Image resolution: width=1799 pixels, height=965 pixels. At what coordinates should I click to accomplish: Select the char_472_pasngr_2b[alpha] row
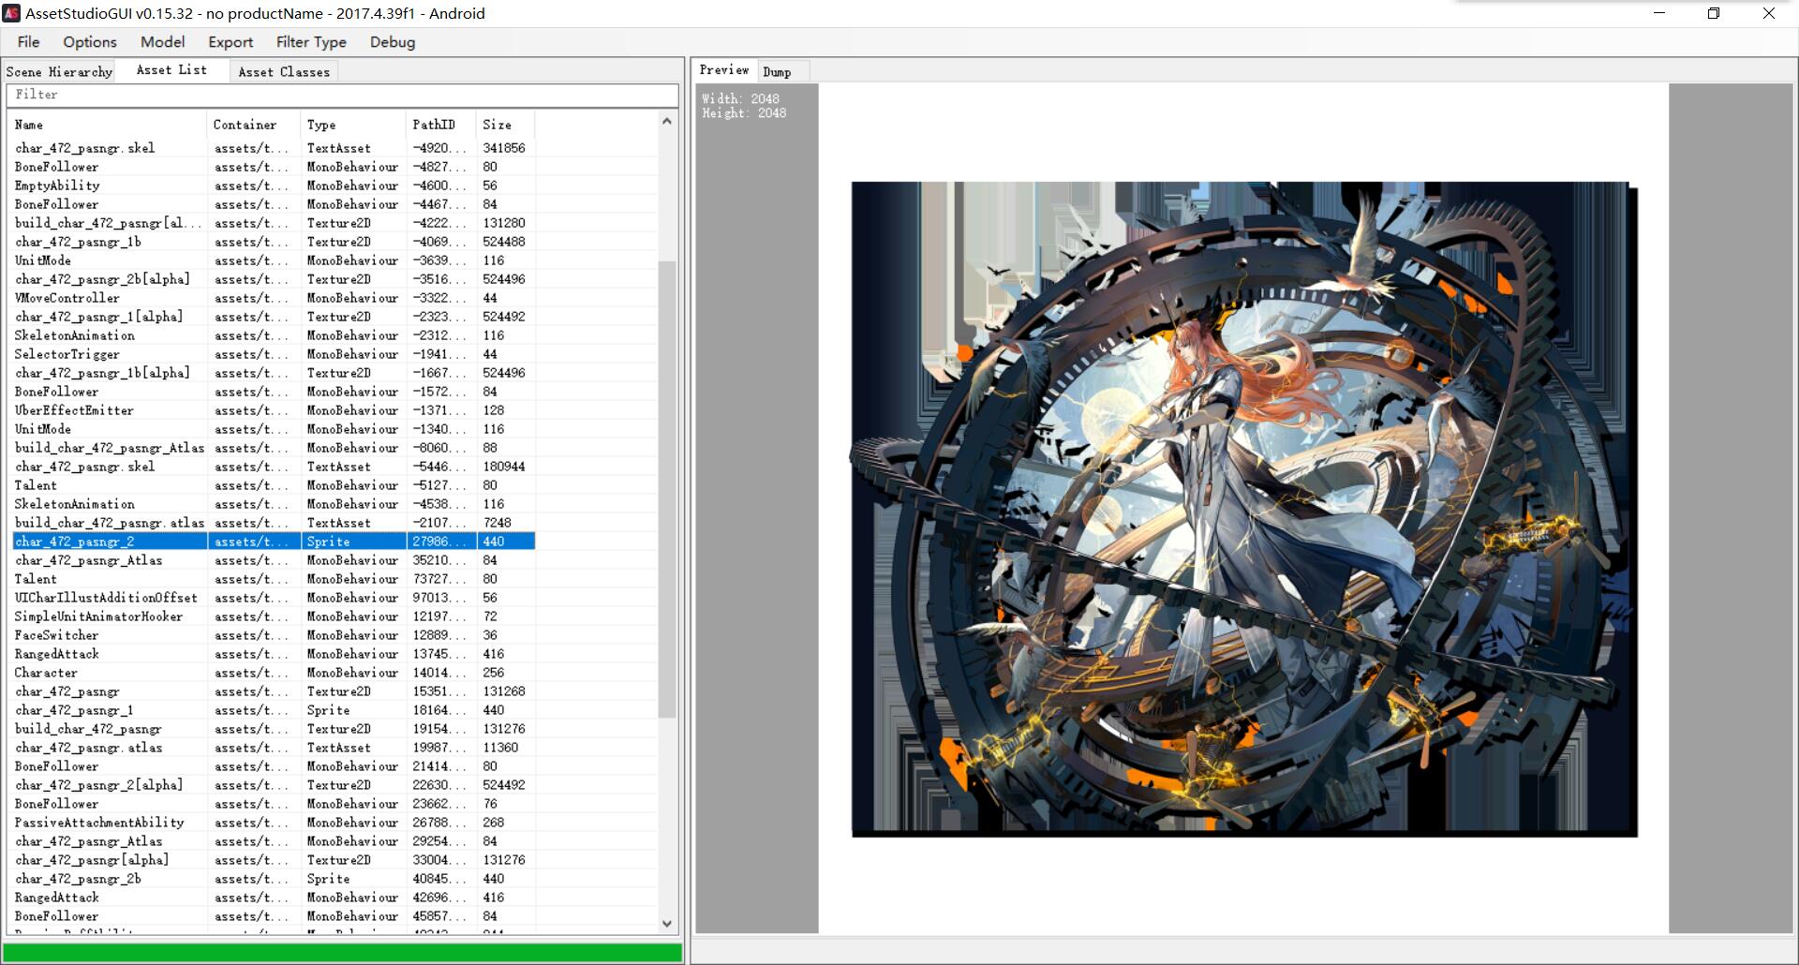coord(274,279)
